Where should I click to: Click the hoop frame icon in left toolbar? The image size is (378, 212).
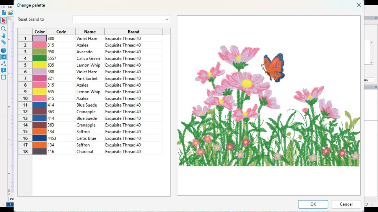point(4,77)
